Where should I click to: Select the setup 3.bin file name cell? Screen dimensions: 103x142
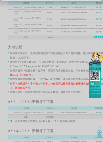pyautogui.click(x=28, y=25)
